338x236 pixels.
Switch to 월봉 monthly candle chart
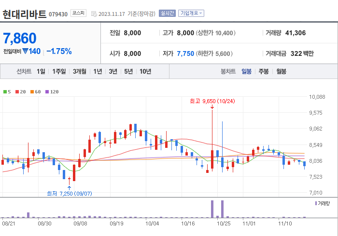(282, 71)
